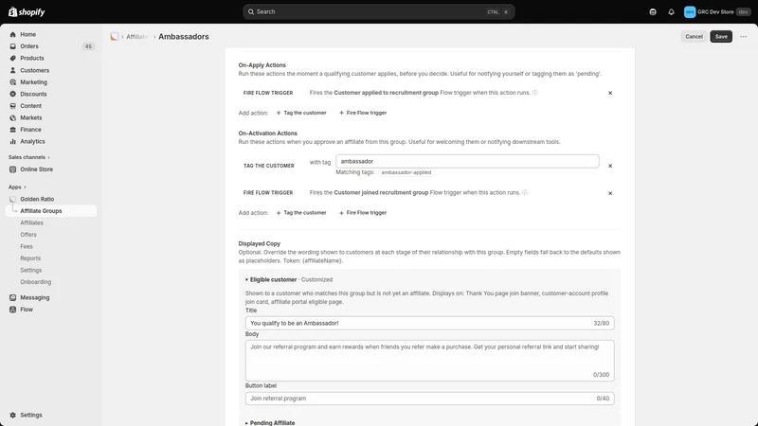This screenshot has height=426, width=758.
Task: Open Golden Ratio Settings sub-item
Action: 31,270
